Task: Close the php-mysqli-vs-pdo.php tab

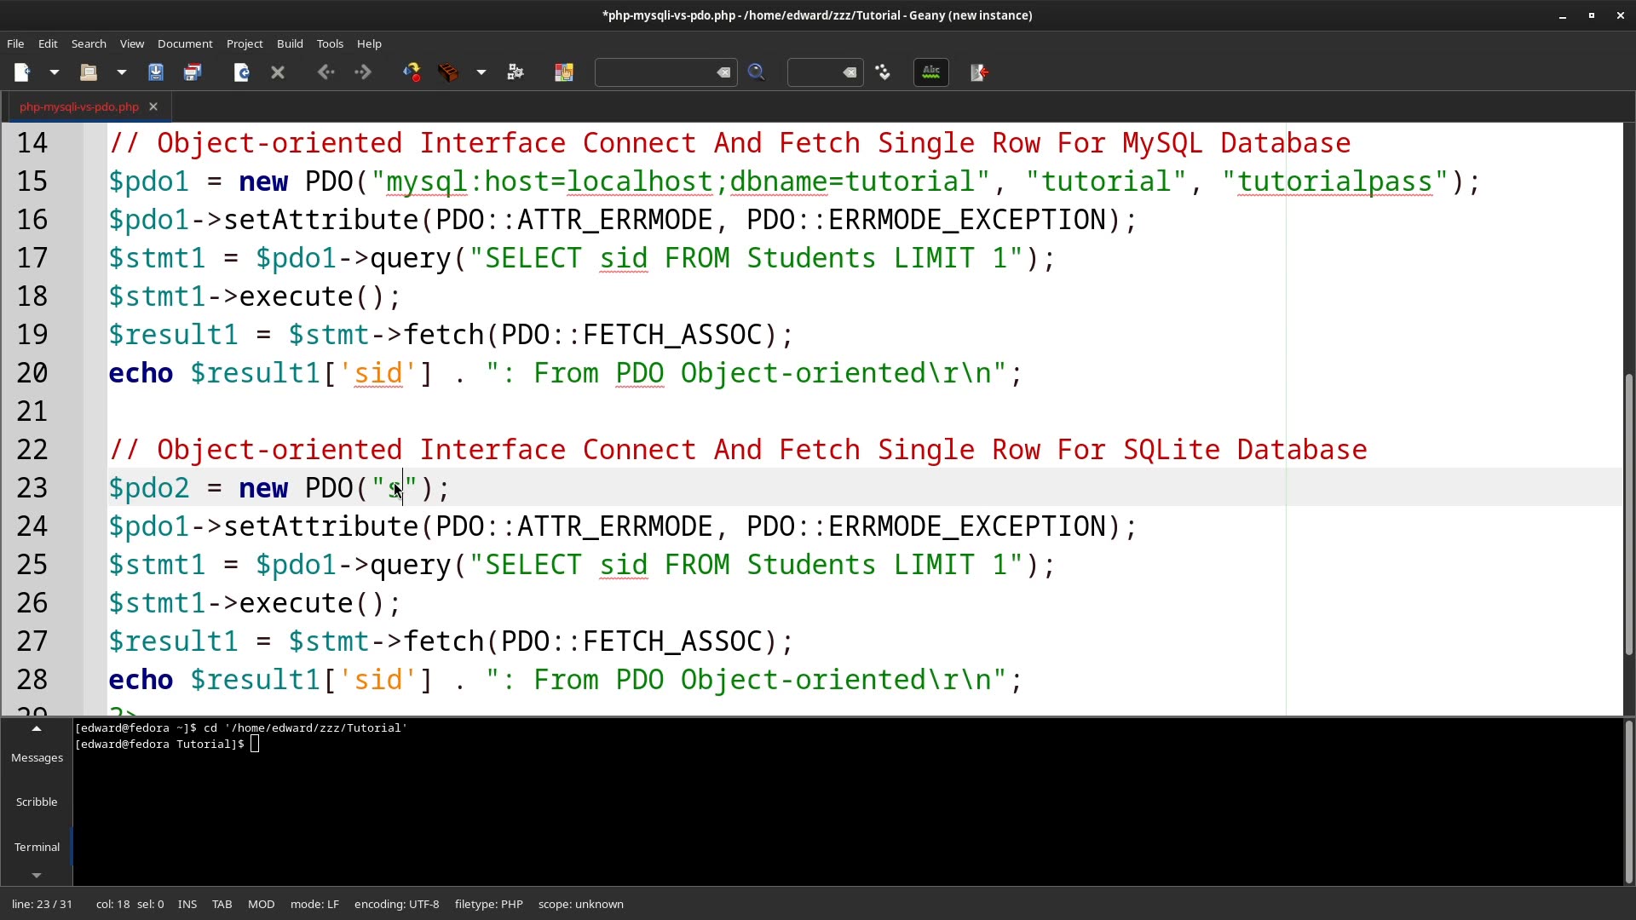Action: 153,106
